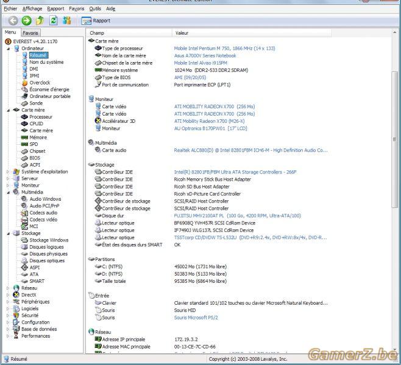Click the CPUID icon in tree
401x365 pixels.
point(24,123)
